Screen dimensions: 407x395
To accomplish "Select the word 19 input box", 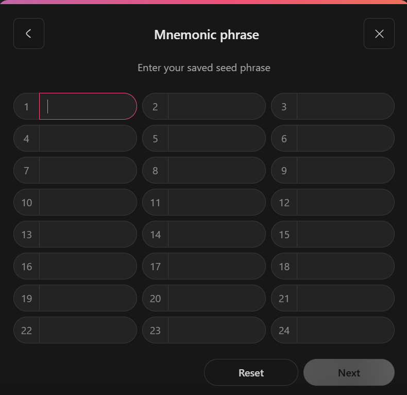I will pos(88,299).
